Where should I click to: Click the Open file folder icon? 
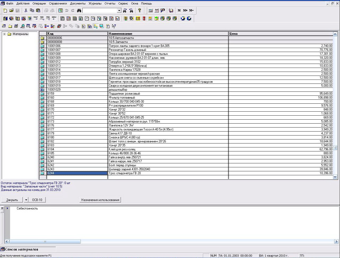[x=11, y=11]
